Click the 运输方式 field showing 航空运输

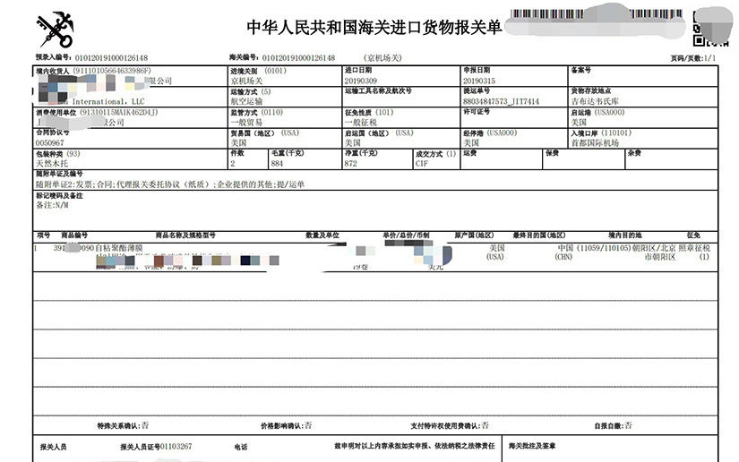[x=248, y=102]
